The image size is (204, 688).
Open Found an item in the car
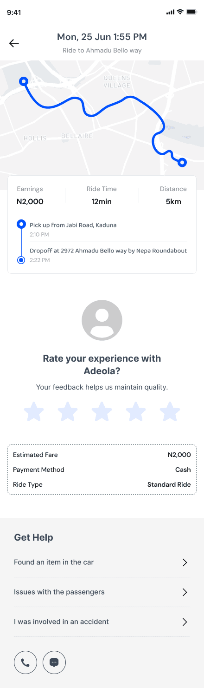coord(102,562)
